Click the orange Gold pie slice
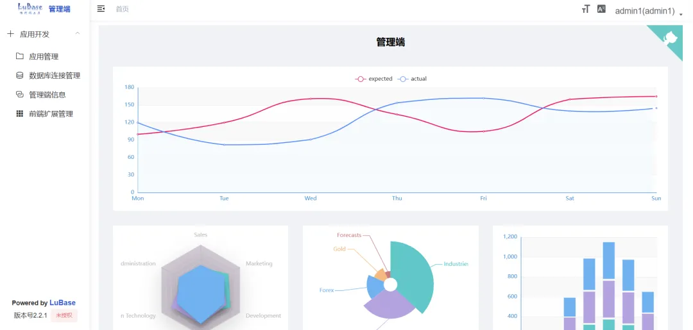The image size is (693, 330). coord(380,276)
